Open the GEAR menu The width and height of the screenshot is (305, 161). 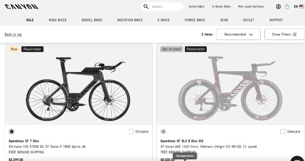(224, 20)
